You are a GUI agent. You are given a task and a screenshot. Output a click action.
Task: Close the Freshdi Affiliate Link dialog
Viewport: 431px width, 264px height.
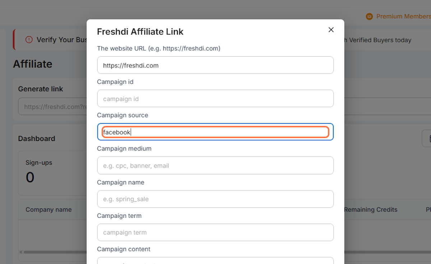[331, 30]
